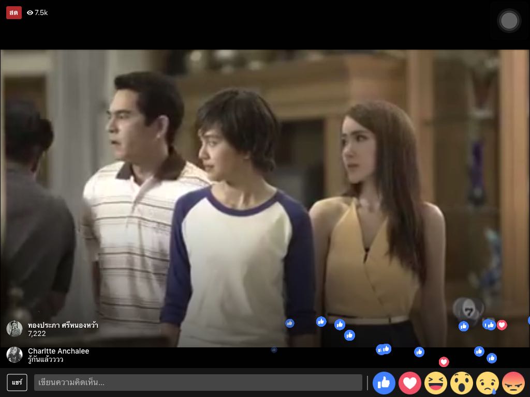Click the แชร์ share button

17,383
